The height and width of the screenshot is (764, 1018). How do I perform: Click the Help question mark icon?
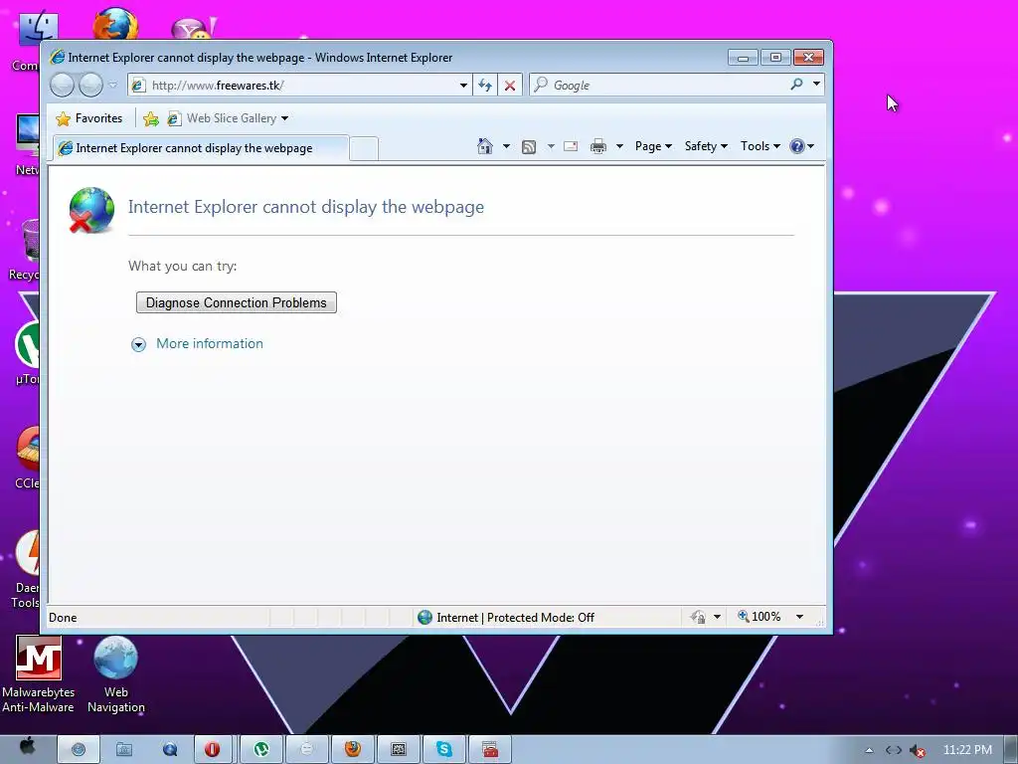click(797, 146)
